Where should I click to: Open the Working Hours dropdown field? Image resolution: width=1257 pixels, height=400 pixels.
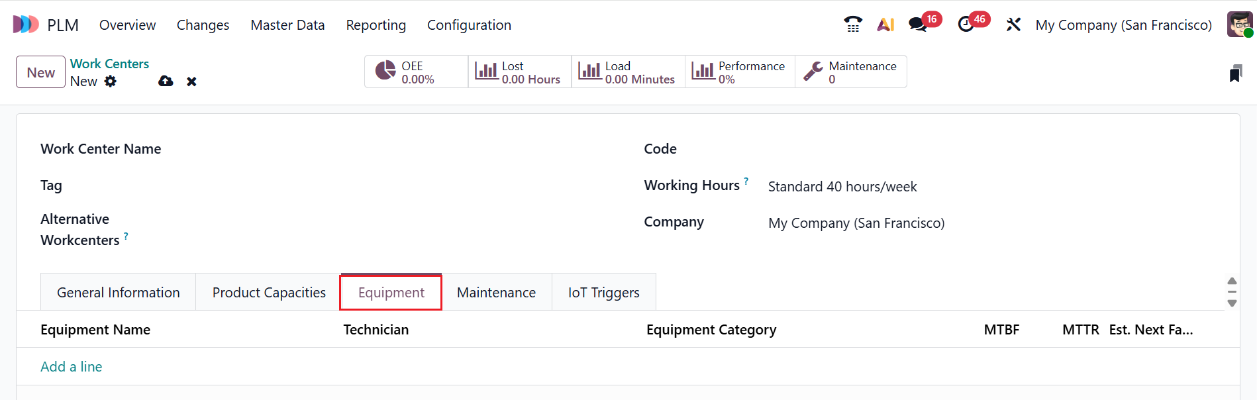(927, 187)
